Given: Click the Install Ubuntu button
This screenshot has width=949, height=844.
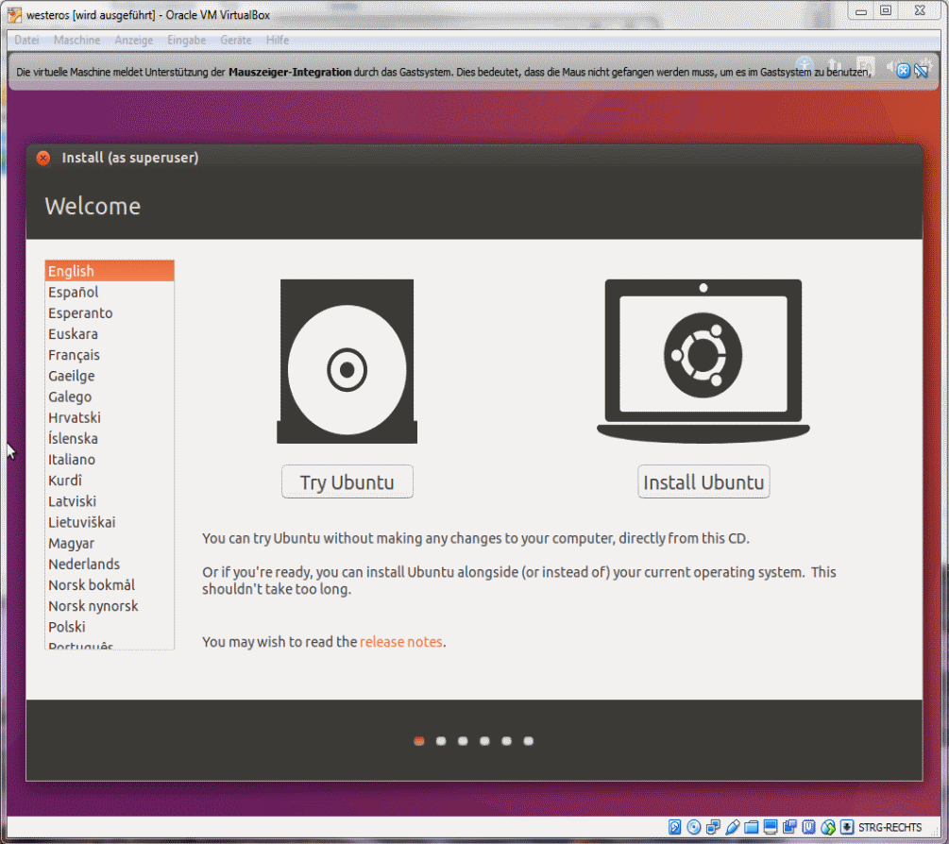Looking at the screenshot, I should [703, 481].
